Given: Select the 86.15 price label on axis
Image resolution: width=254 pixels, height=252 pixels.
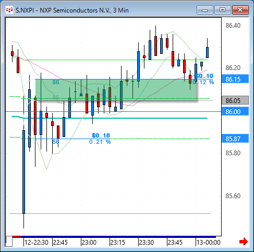Looking at the screenshot, I should click(x=235, y=79).
